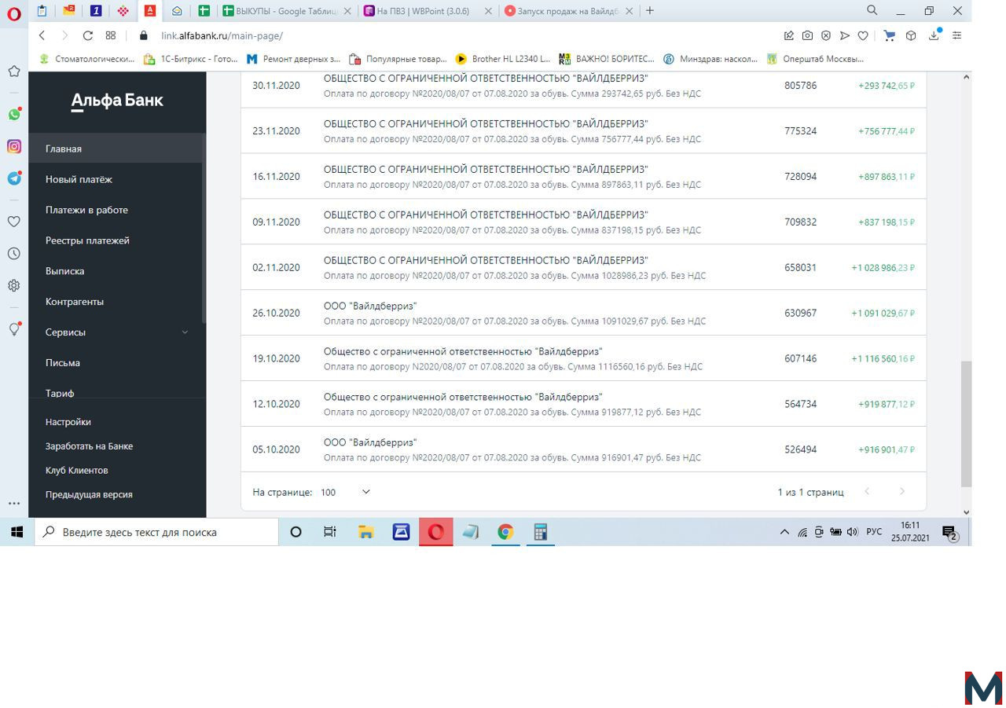Click the lightbulb tips icon in sidebar
This screenshot has height=708, width=1006.
pos(14,329)
